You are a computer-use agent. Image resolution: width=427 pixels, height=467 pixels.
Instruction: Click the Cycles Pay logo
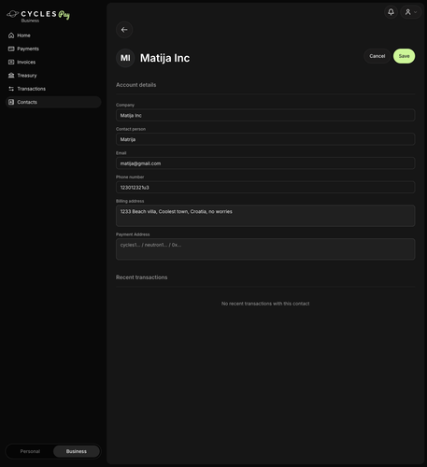pos(38,16)
